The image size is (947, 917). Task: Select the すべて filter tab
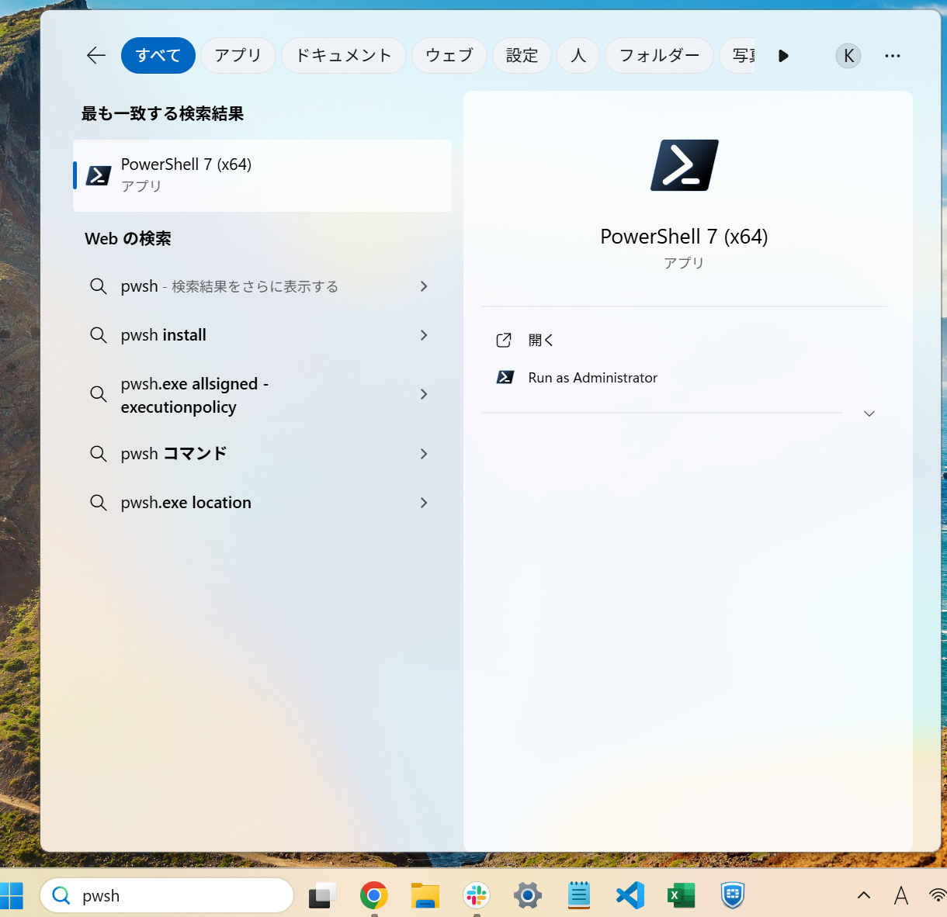[x=158, y=55]
